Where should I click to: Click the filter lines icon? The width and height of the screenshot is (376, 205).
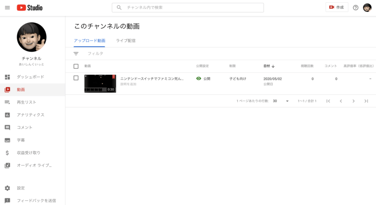click(x=76, y=54)
